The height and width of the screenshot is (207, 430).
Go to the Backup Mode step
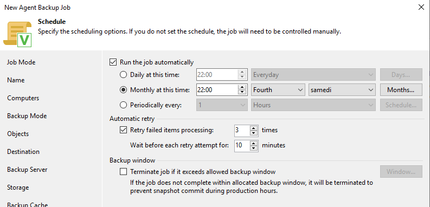pos(27,116)
